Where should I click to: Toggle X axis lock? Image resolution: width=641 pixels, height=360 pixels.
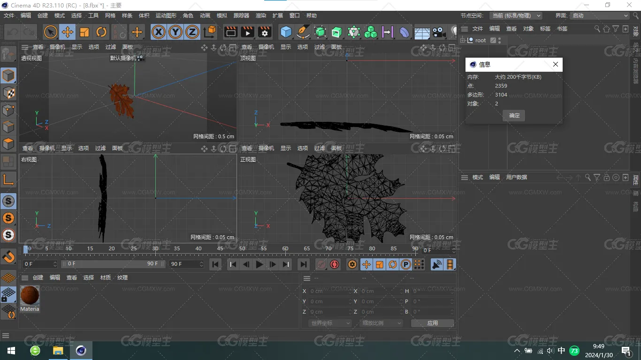point(159,32)
